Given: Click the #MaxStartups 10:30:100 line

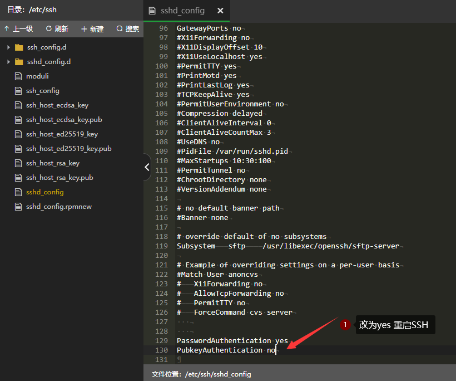Looking at the screenshot, I should pos(224,161).
